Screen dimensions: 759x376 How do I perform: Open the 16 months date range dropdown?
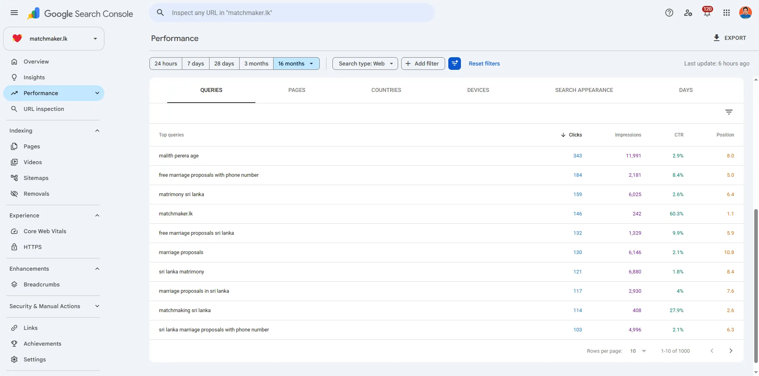point(296,64)
